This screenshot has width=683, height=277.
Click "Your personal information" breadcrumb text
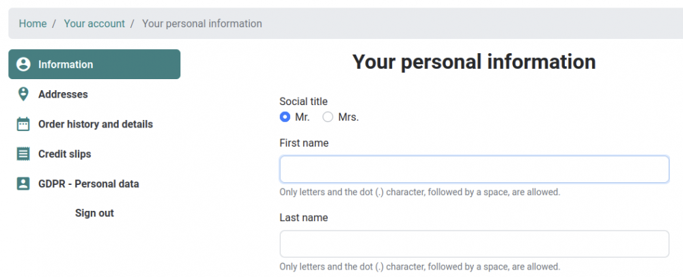pos(202,24)
